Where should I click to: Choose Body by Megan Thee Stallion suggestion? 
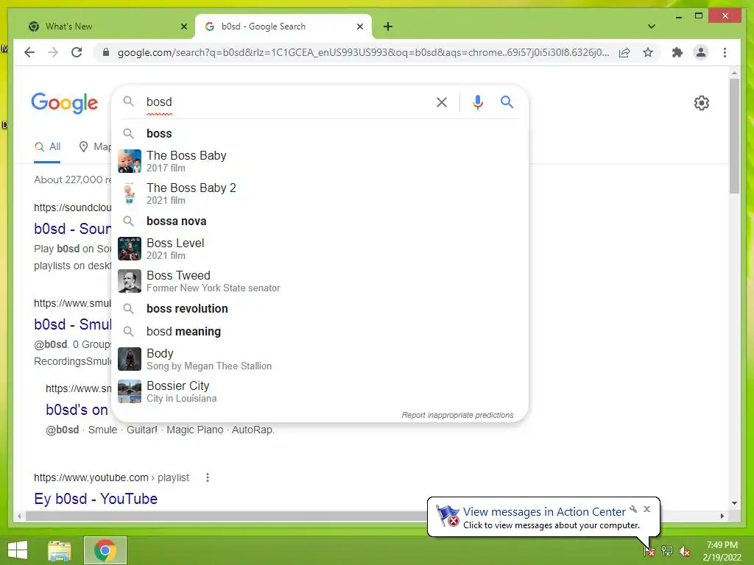coord(320,359)
